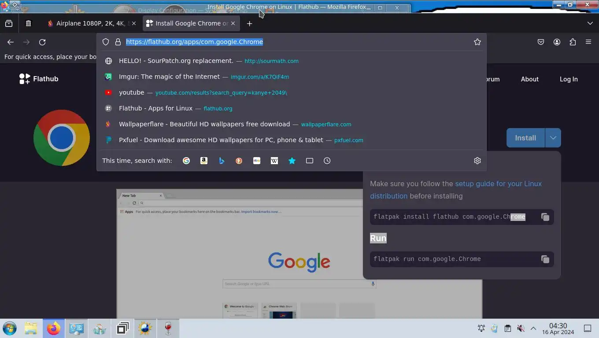Choose the SourPatch.org replacement suggestion
Viewport: 599px width, 338px height.
point(292,61)
